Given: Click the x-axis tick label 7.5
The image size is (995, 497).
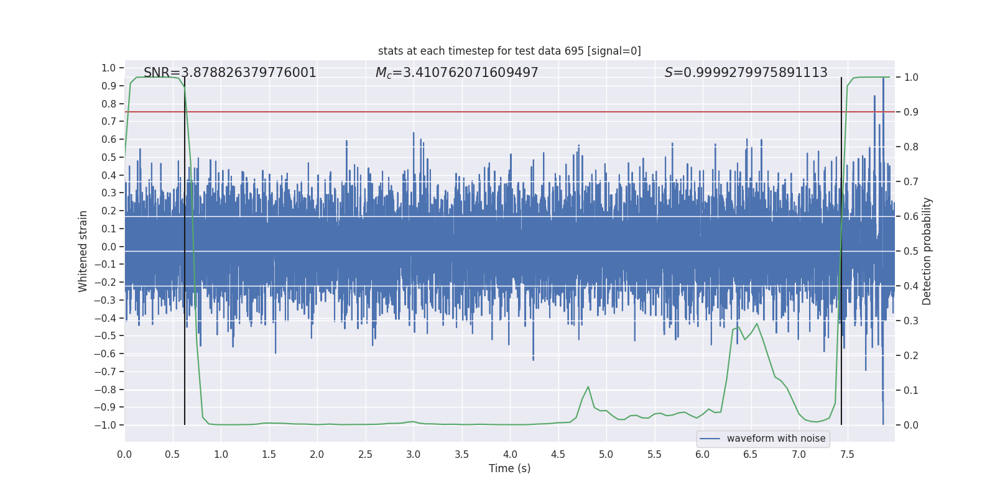Looking at the screenshot, I should pyautogui.click(x=847, y=454).
